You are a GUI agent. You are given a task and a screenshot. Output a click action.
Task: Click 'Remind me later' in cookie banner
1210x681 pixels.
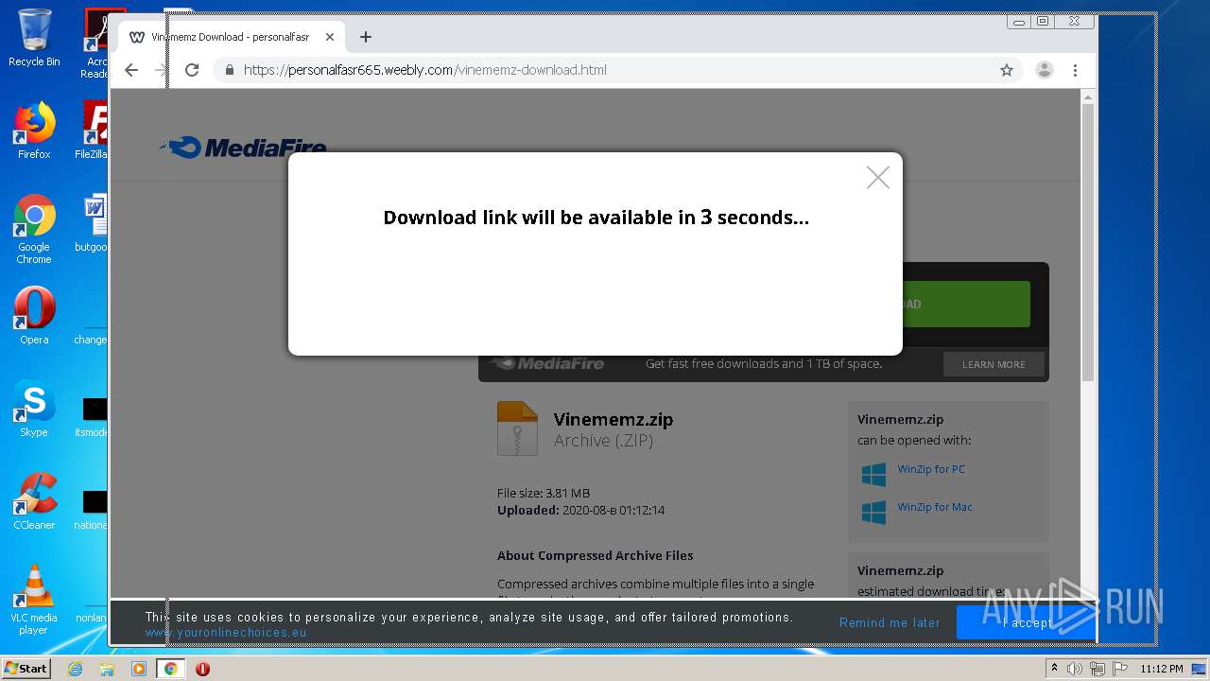coord(890,622)
